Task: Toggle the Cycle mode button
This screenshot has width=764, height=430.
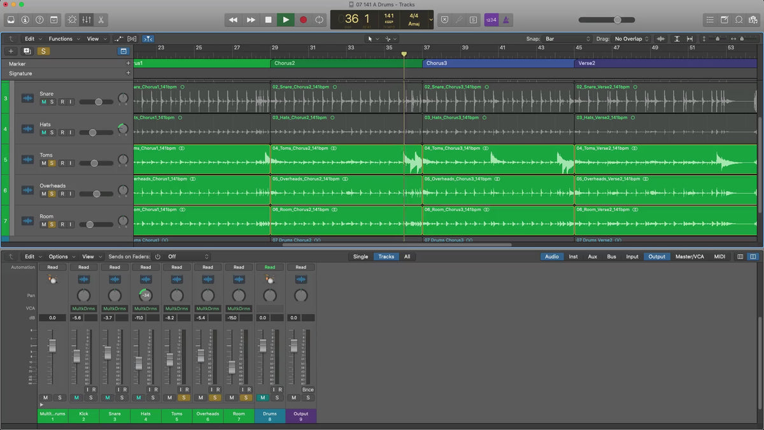Action: click(x=319, y=20)
